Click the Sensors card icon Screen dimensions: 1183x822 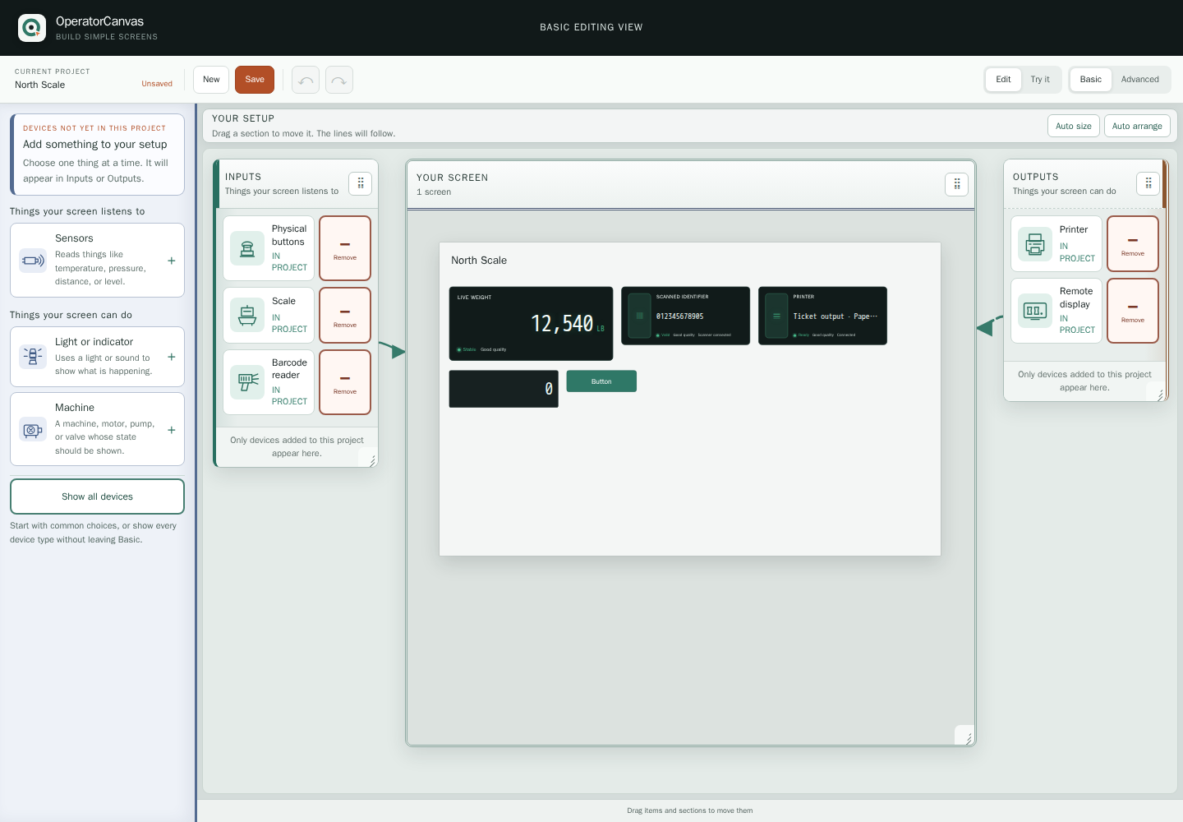pyautogui.click(x=33, y=261)
